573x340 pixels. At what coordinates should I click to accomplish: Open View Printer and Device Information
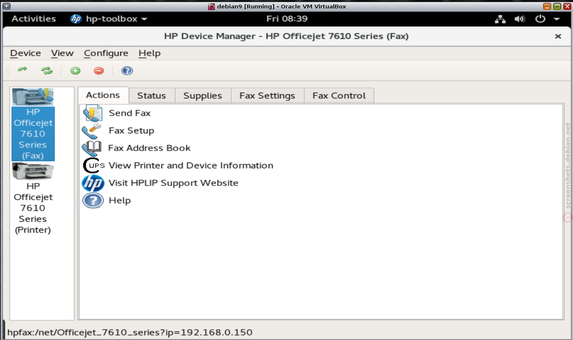click(x=191, y=166)
